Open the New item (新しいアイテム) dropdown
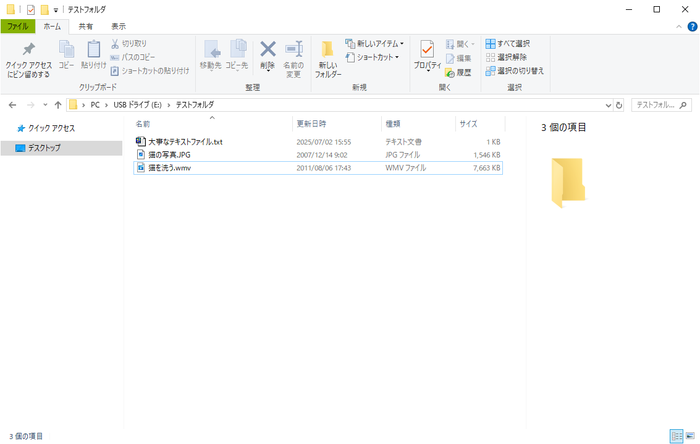The height and width of the screenshot is (444, 700). pyautogui.click(x=374, y=44)
